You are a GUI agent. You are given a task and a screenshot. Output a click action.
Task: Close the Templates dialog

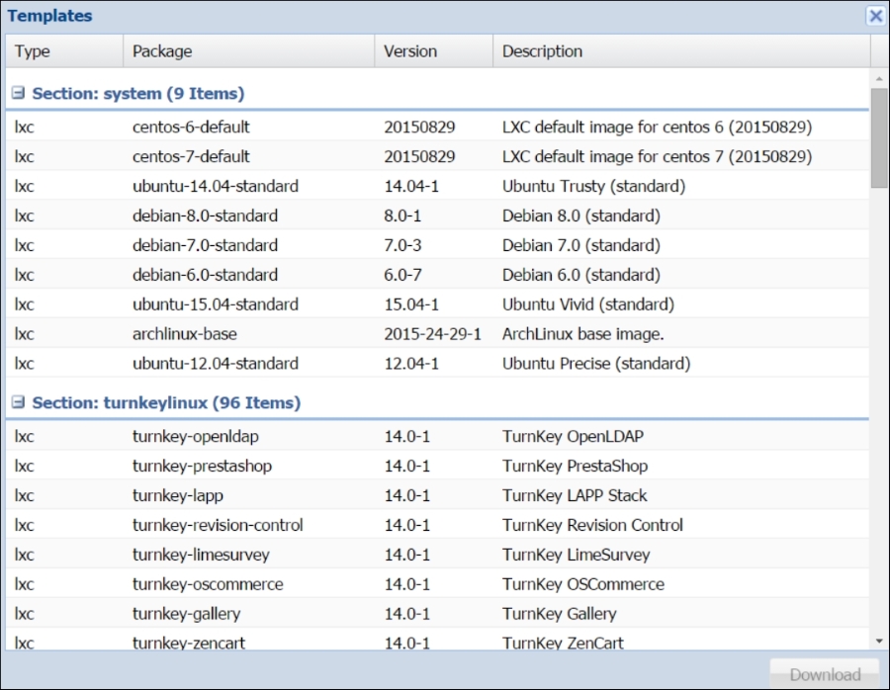point(875,16)
